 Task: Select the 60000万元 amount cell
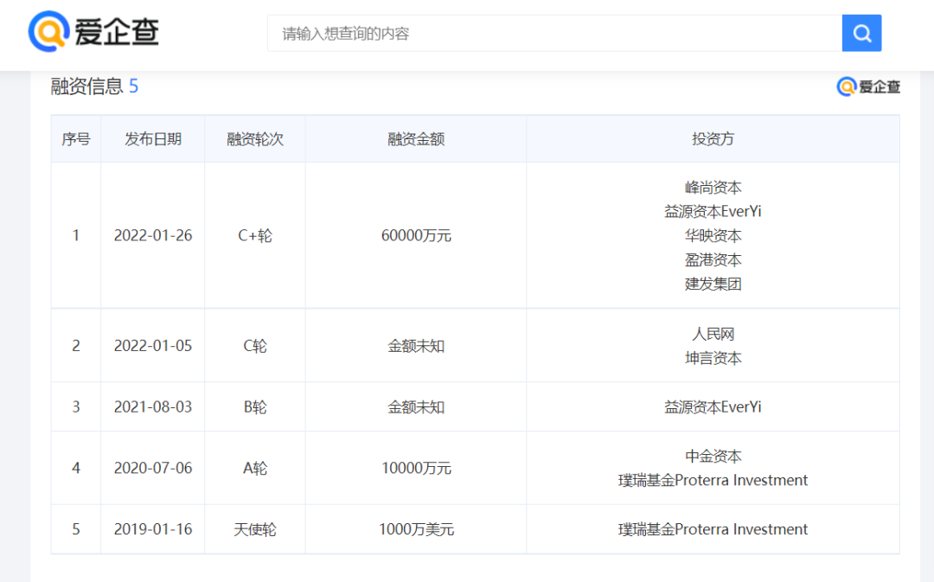416,235
